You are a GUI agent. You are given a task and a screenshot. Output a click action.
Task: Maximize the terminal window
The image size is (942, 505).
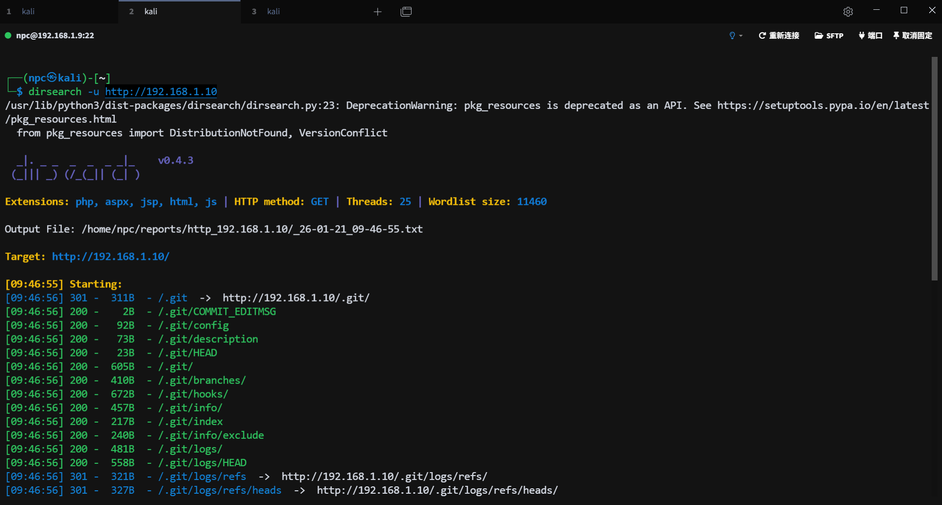904,11
